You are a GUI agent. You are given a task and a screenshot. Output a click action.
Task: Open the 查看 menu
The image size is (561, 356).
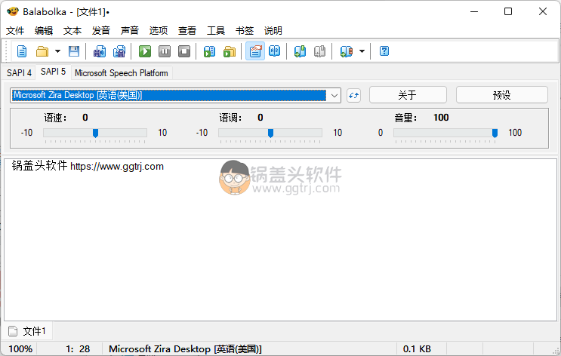187,31
